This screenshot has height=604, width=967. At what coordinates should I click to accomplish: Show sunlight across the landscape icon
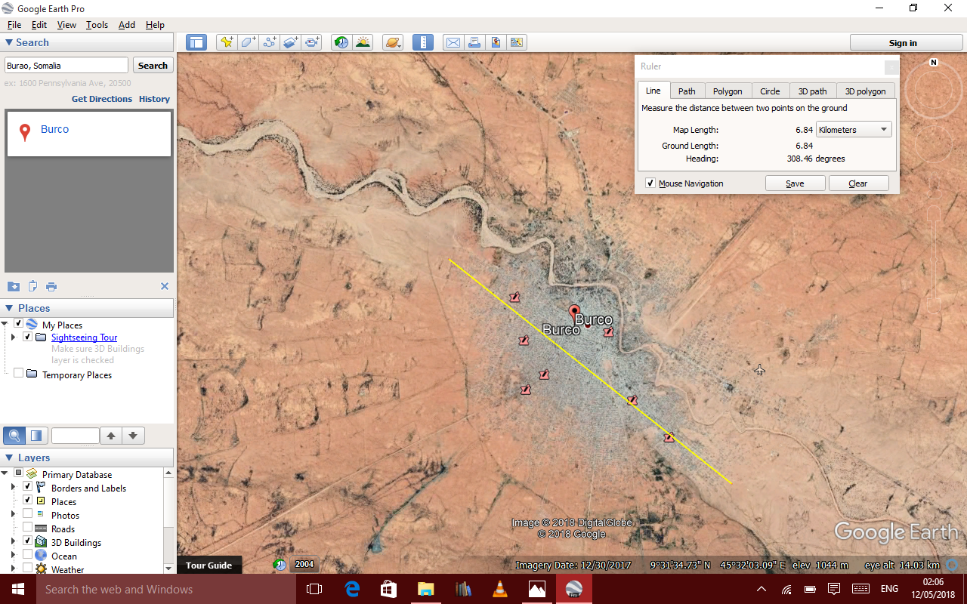coord(363,43)
